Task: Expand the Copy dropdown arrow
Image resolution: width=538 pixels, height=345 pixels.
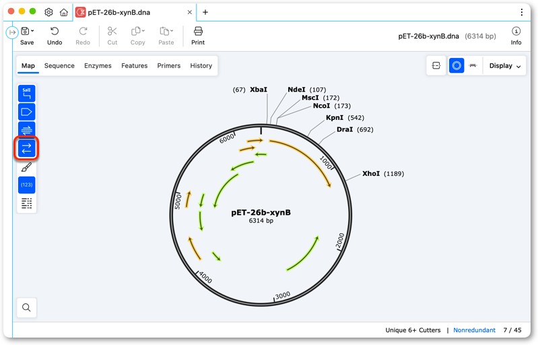Action: coord(143,31)
